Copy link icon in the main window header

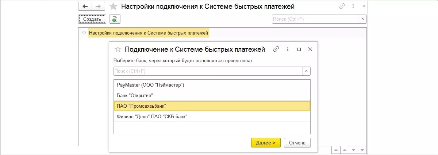342,6
